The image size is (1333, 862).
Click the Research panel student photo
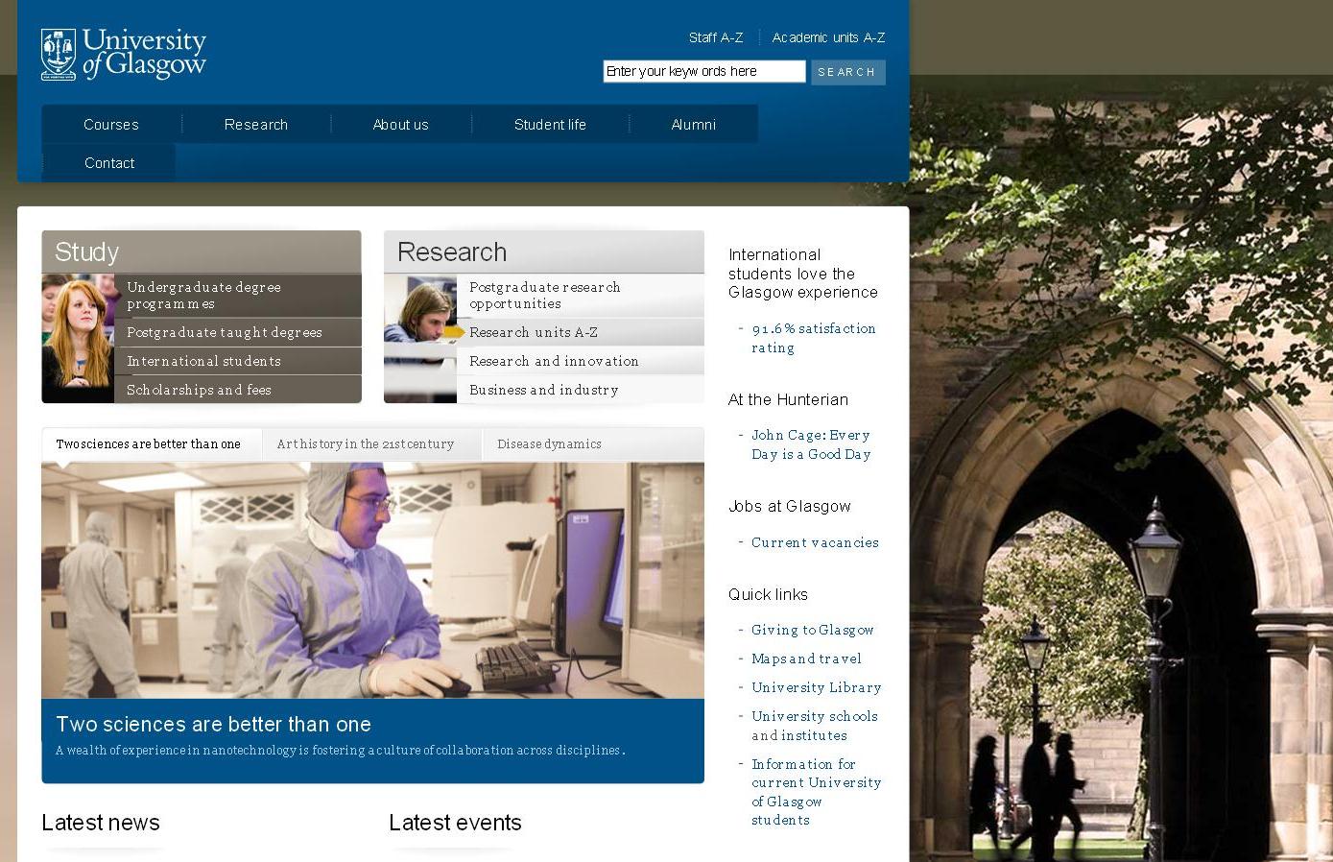pos(420,338)
